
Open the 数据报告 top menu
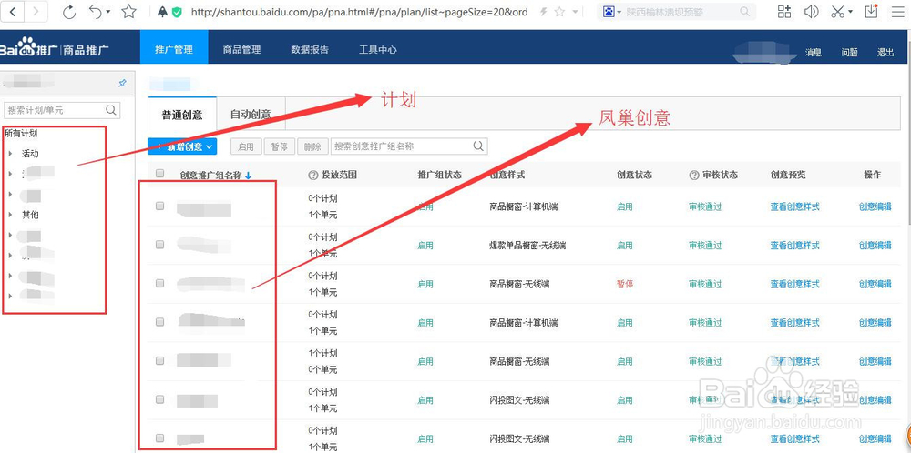point(310,50)
